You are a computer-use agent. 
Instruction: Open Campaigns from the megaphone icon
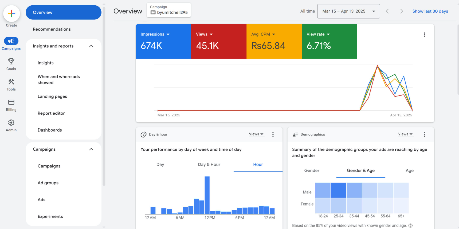11,41
